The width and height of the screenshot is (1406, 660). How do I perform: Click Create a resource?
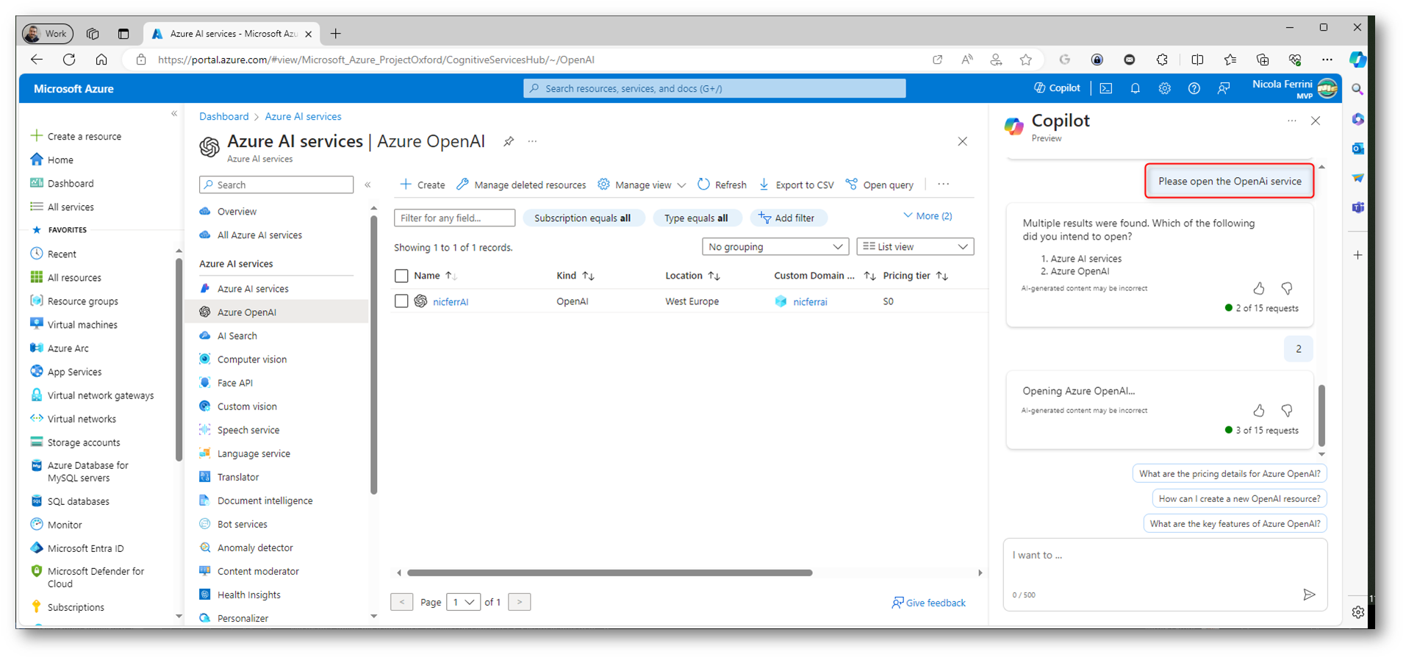[x=76, y=136]
